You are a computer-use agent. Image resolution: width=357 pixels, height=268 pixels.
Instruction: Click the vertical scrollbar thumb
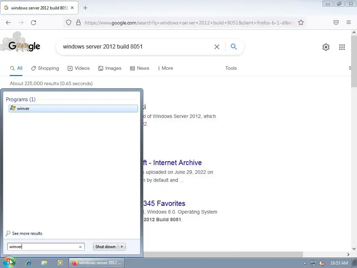354,61
